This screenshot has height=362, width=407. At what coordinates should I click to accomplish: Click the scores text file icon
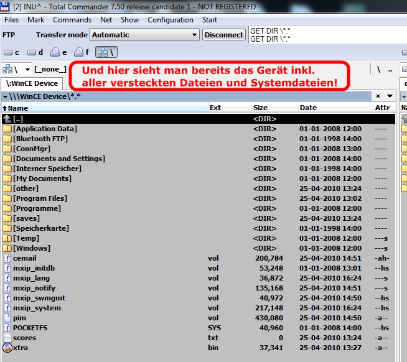[8, 338]
